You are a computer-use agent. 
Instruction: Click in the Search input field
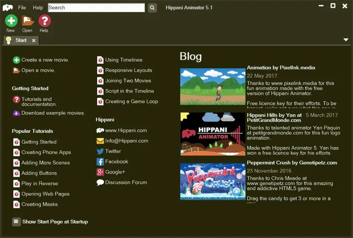click(x=96, y=8)
